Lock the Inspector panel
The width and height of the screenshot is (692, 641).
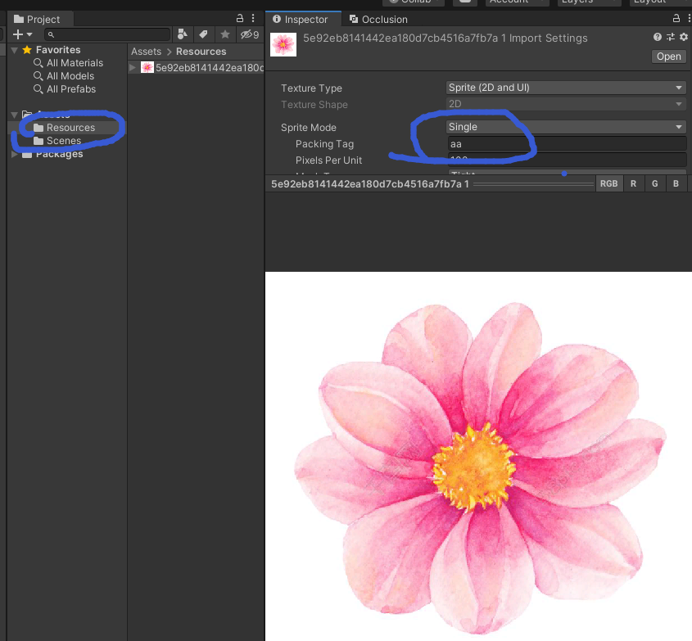[676, 18]
